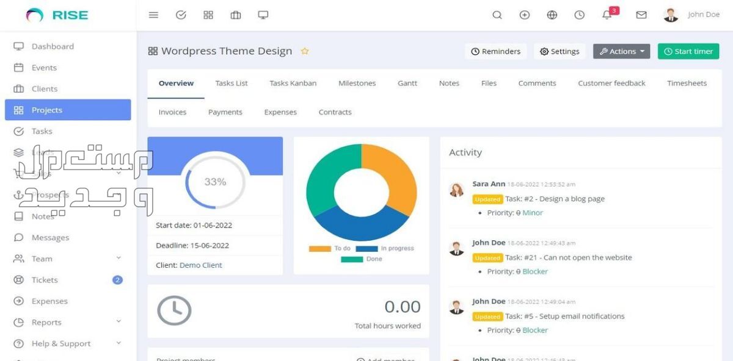Open the messages envelope icon
Image resolution: width=733 pixels, height=361 pixels.
point(641,15)
